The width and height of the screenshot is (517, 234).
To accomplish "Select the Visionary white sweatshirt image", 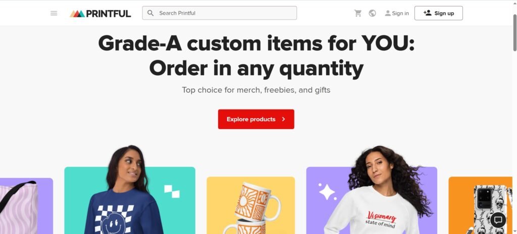I will (x=372, y=190).
